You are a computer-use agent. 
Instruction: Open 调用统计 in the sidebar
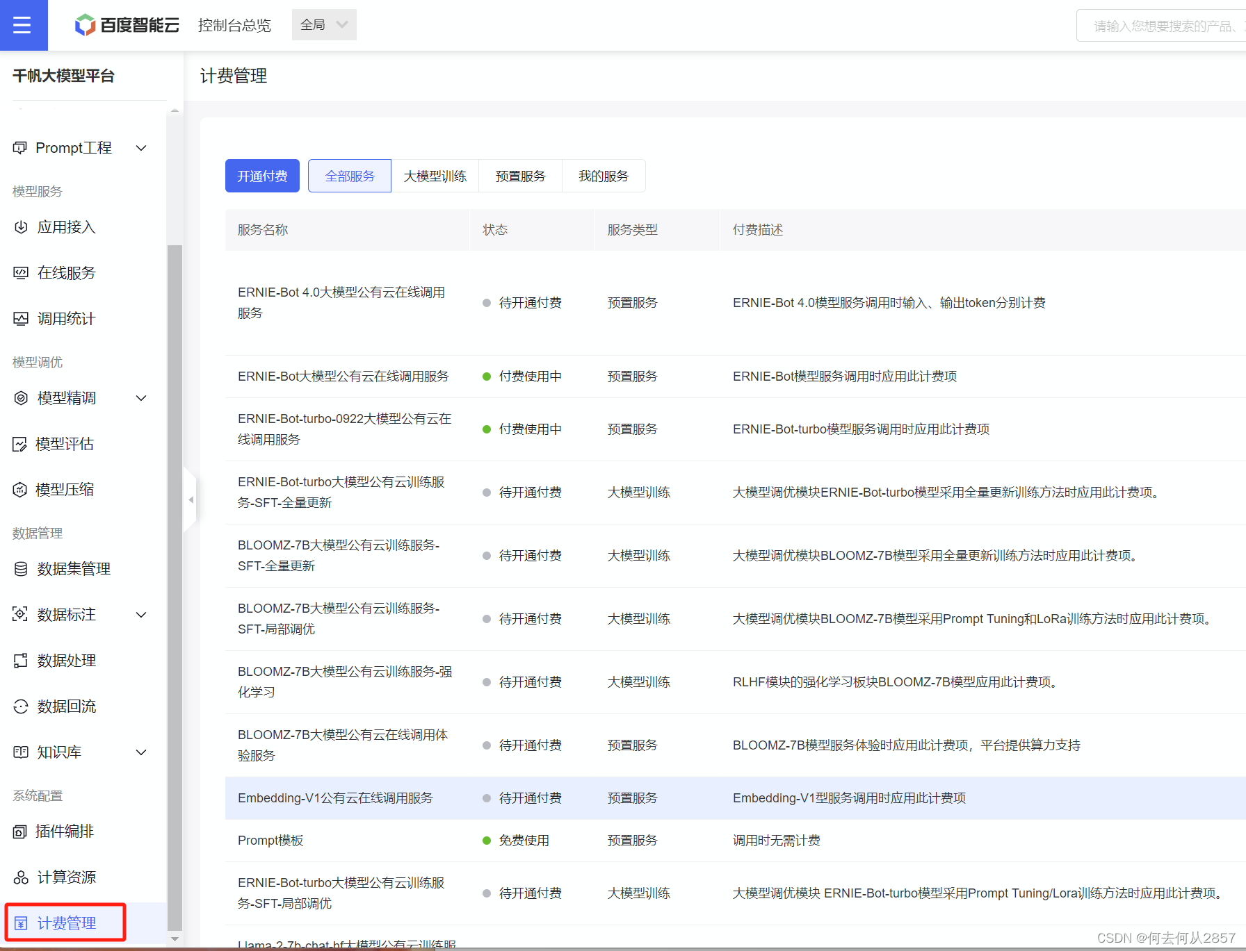pyautogui.click(x=67, y=319)
